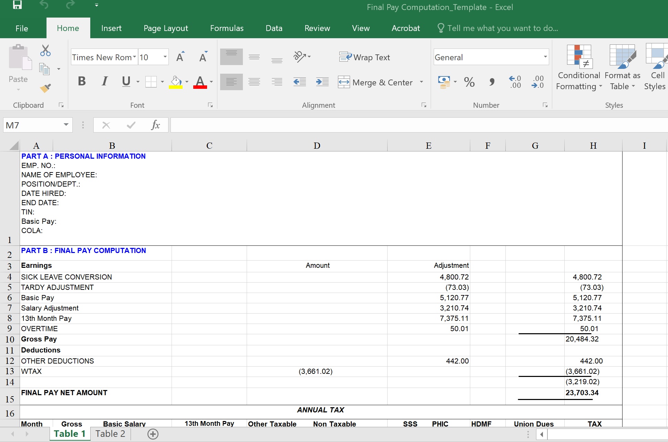Open Conditional Formatting menu
The height and width of the screenshot is (442, 668).
pyautogui.click(x=579, y=68)
